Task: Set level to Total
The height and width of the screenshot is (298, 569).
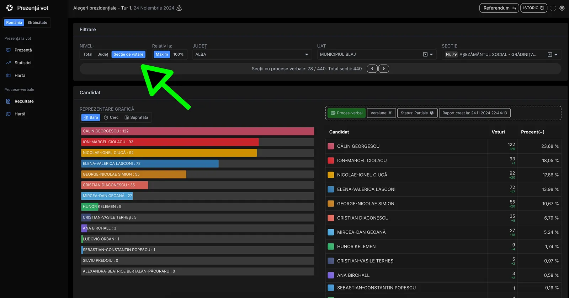Action: tap(88, 54)
